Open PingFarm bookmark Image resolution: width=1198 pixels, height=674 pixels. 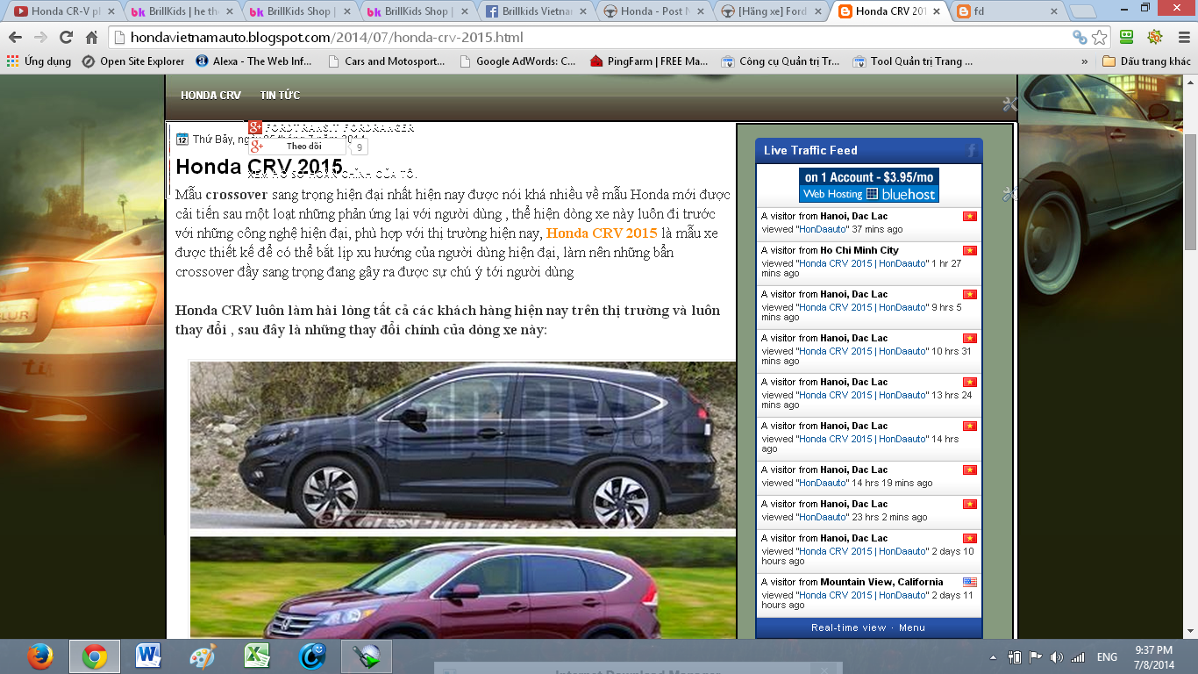(649, 61)
